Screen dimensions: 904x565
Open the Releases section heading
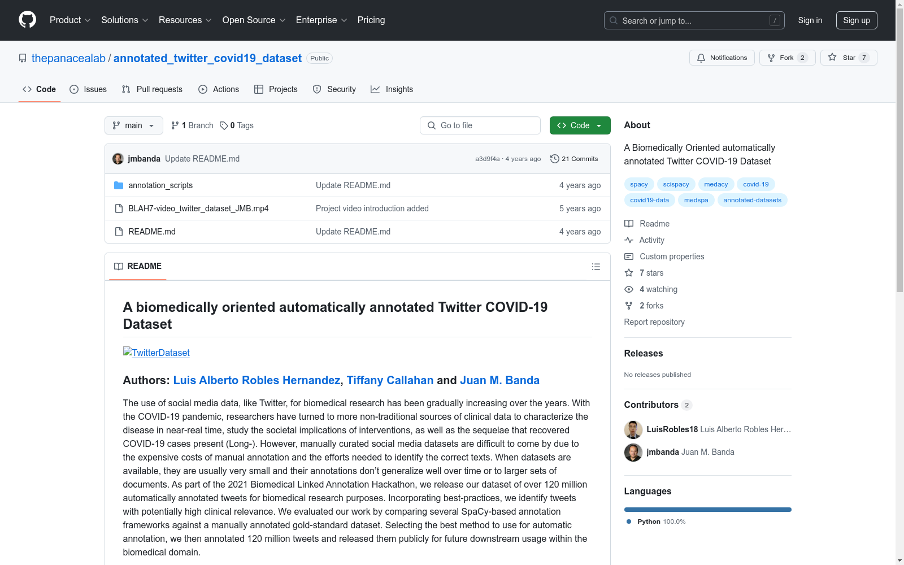pos(644,353)
